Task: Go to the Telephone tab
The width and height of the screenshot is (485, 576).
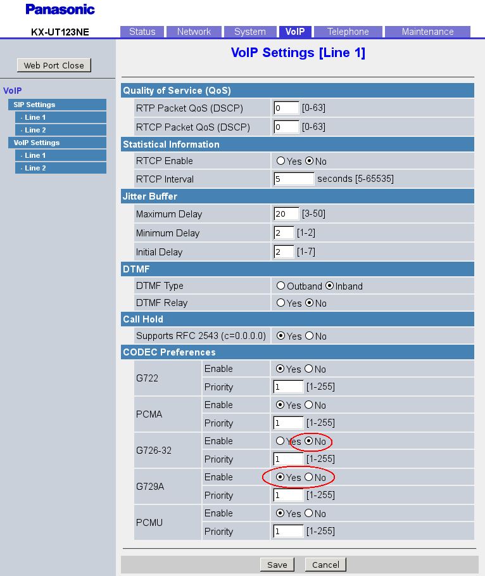Action: [348, 32]
